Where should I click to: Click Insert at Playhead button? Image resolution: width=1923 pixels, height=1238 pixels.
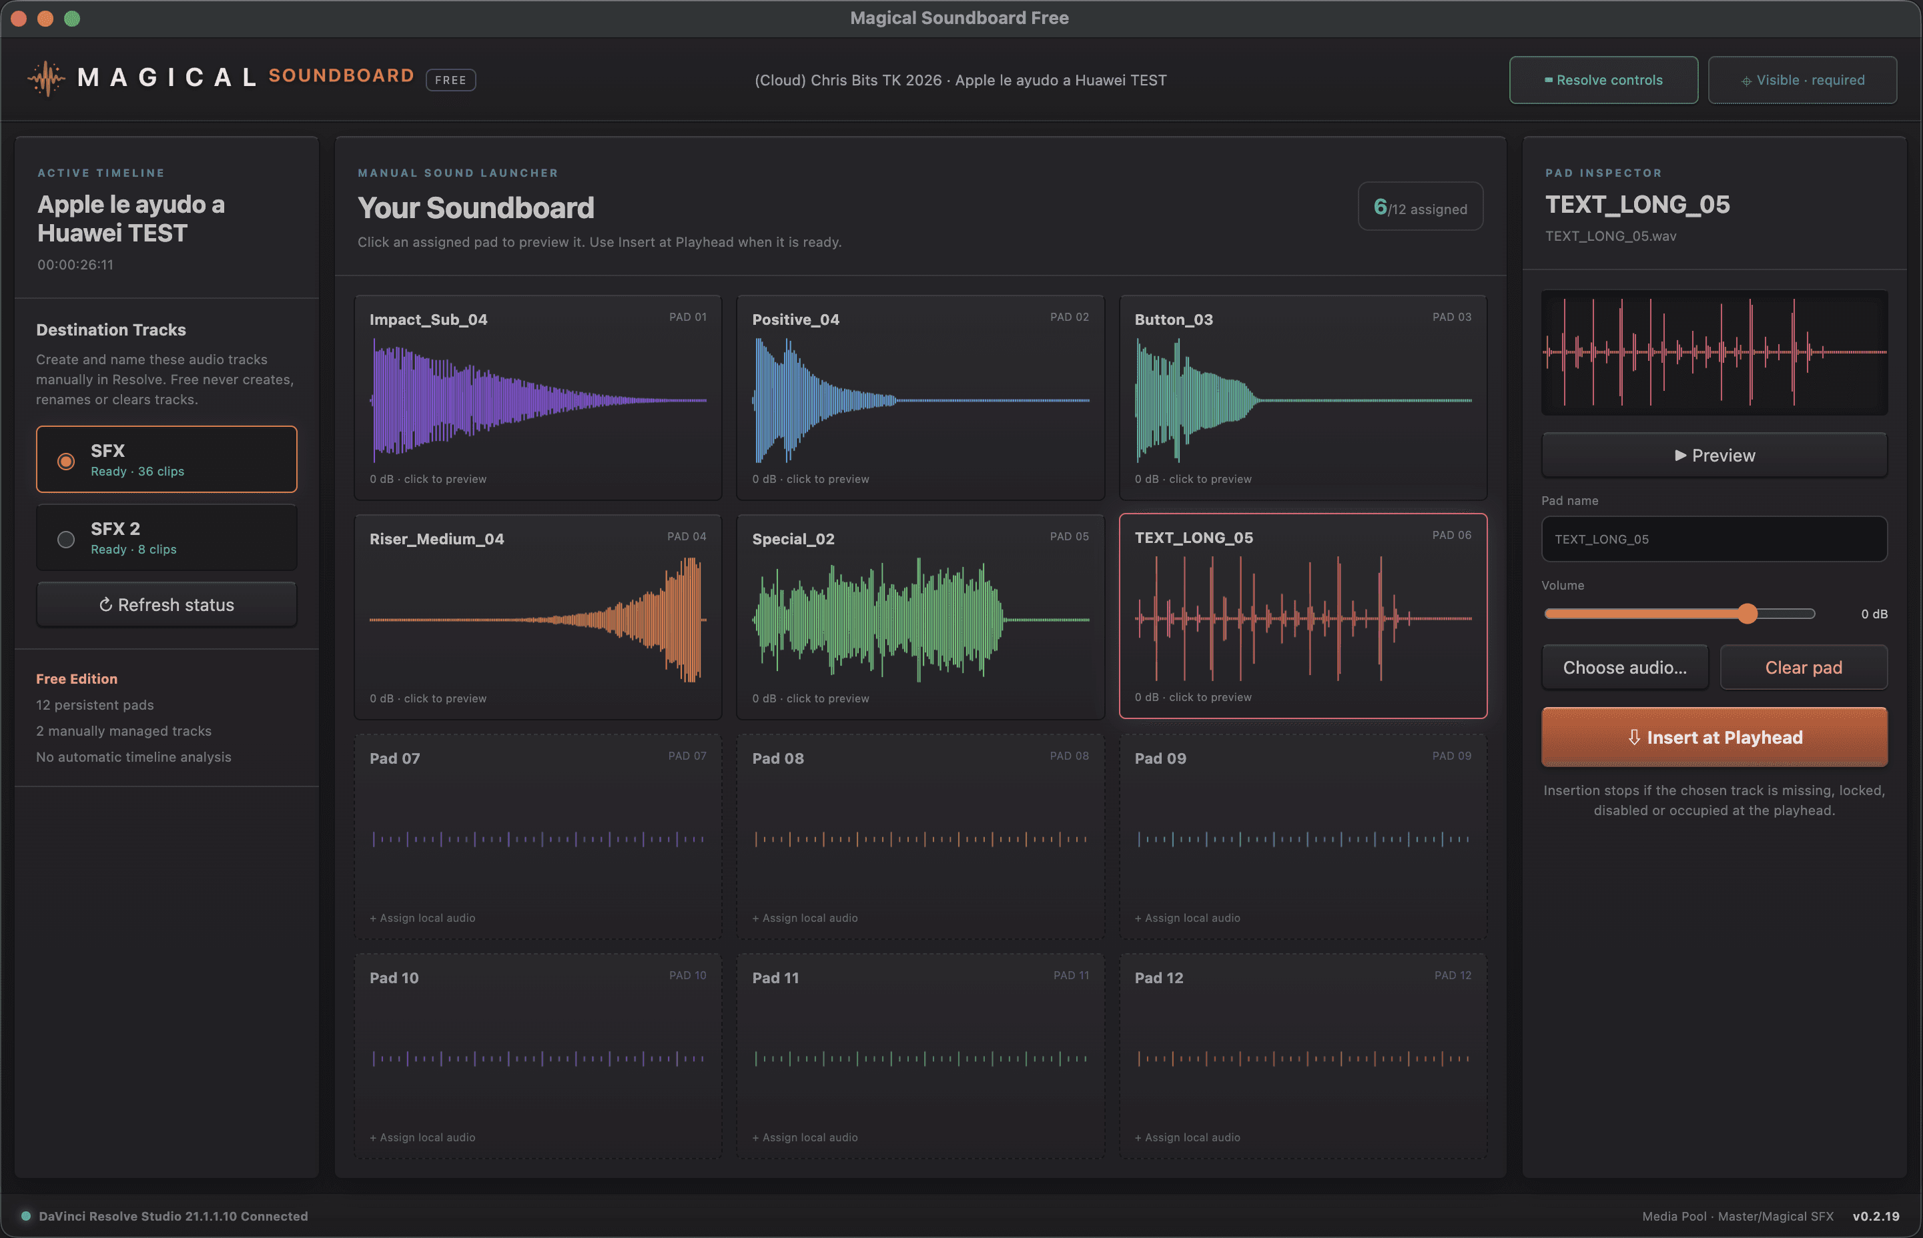[1714, 736]
